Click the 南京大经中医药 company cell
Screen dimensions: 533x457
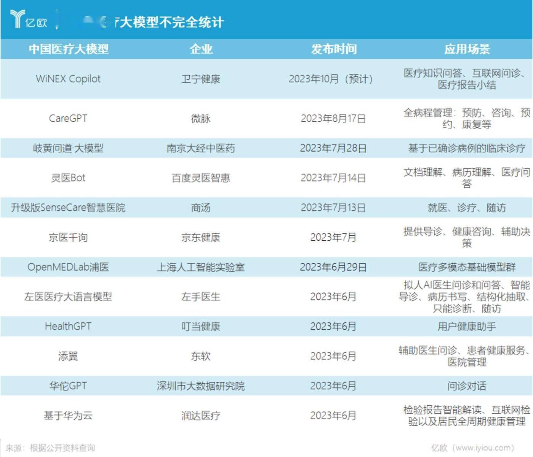pyautogui.click(x=201, y=148)
